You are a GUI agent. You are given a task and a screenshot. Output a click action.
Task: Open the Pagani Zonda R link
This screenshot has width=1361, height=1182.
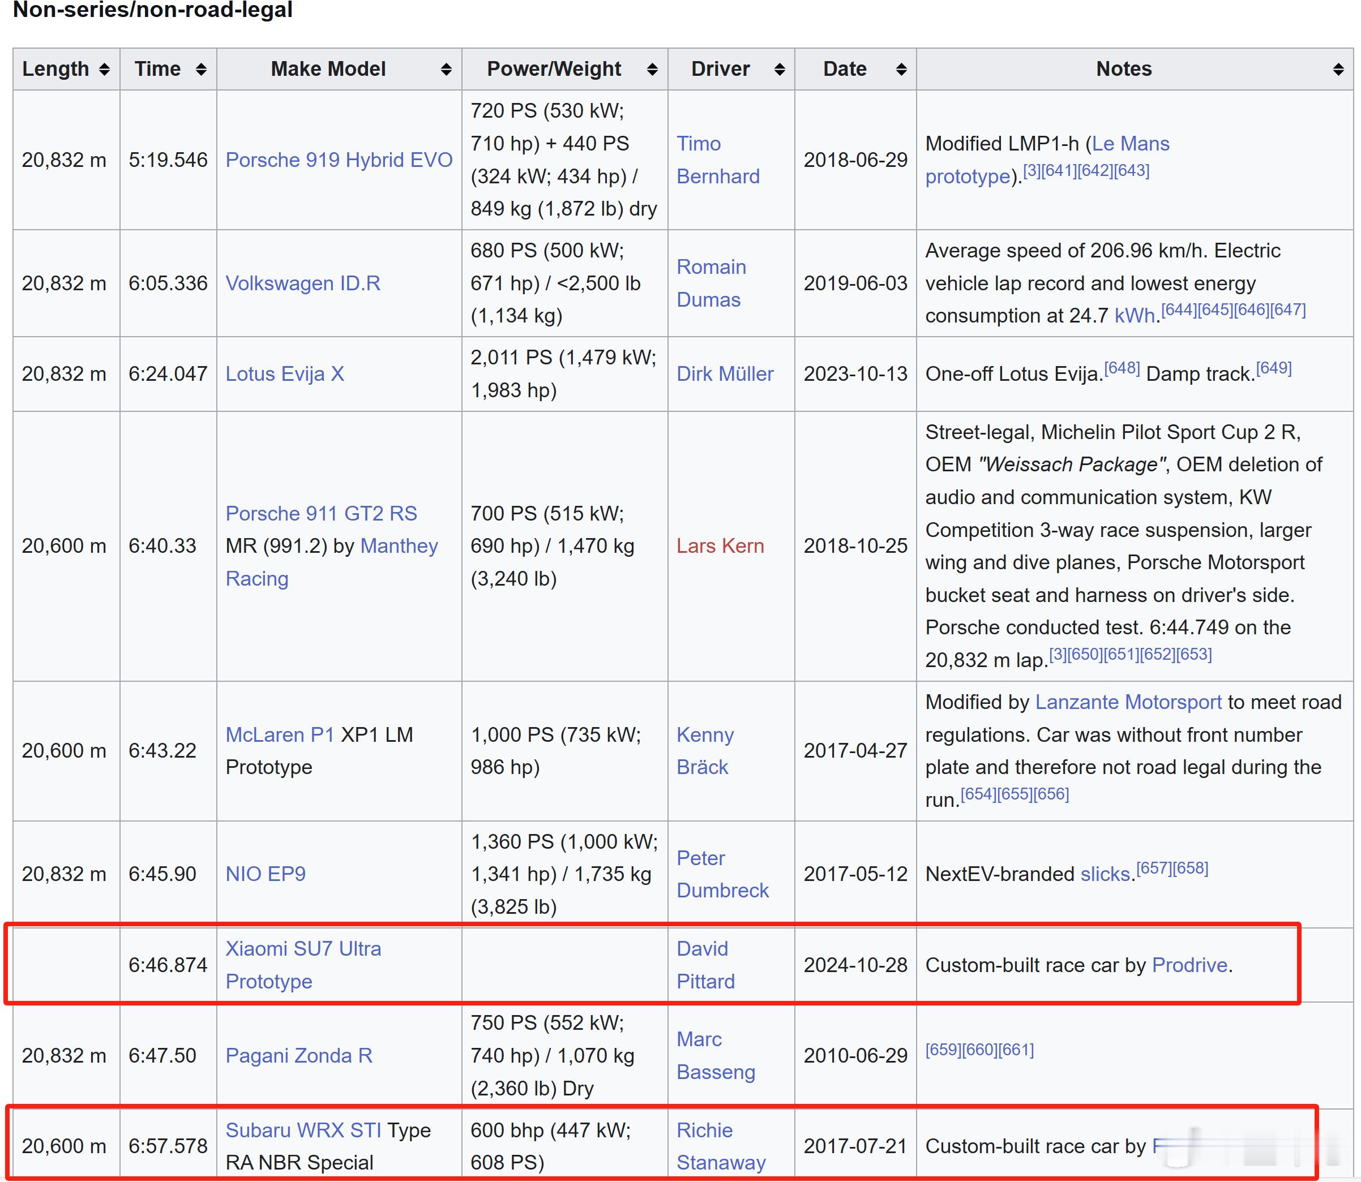click(299, 1055)
